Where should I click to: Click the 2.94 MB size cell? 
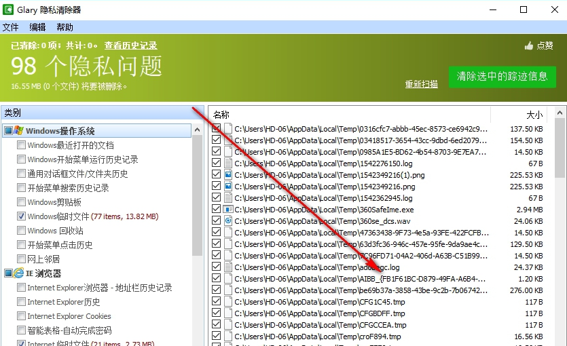(530, 210)
